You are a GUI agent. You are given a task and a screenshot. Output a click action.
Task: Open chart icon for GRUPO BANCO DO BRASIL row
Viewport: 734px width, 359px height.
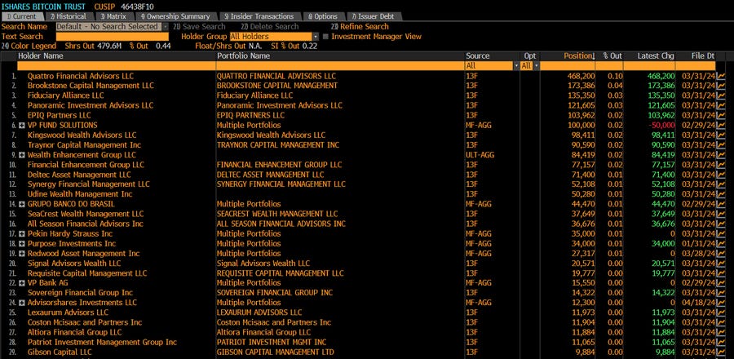(721, 204)
